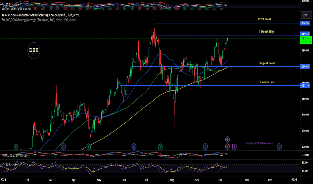Click the Oct label on the time axis
313x184 pixels.
coord(220,180)
